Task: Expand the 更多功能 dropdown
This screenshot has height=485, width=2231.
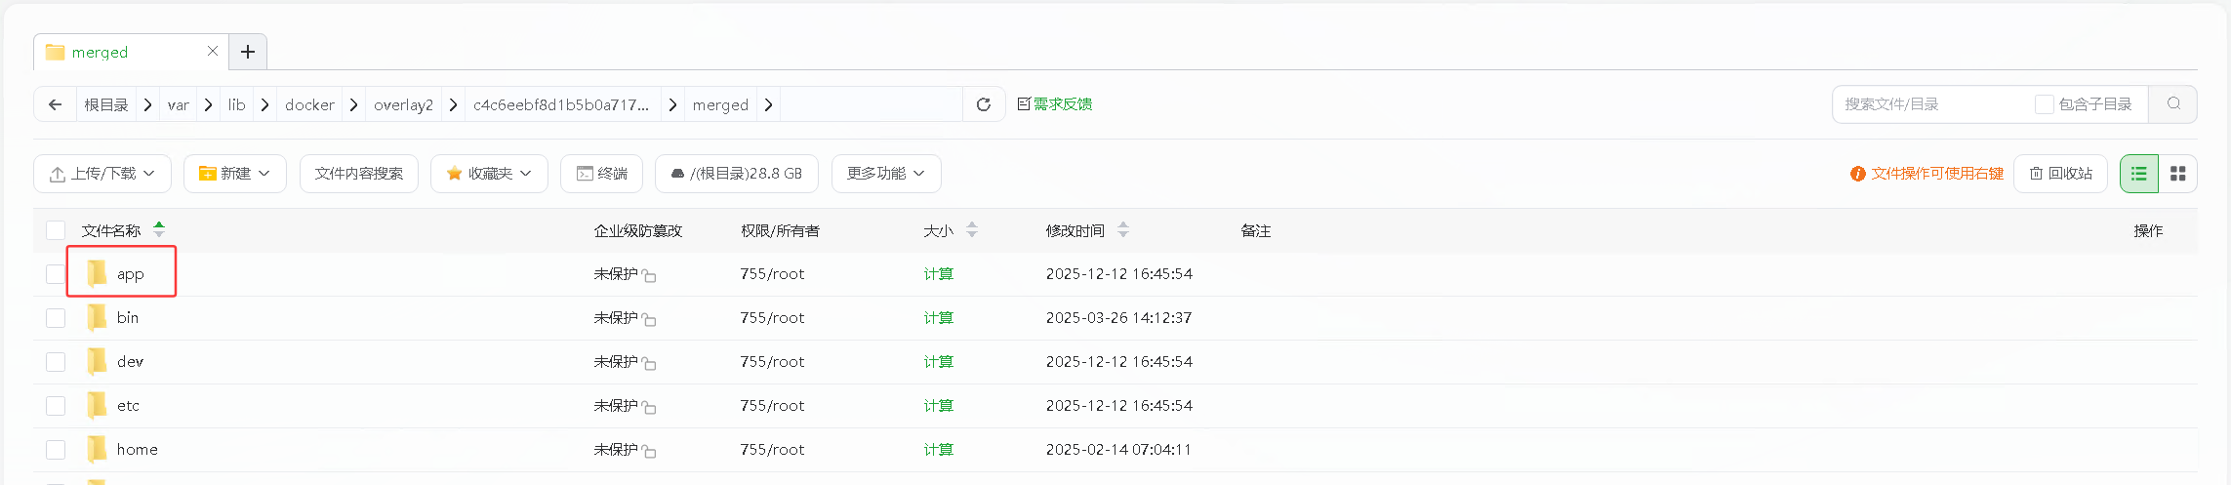Action: [x=885, y=174]
